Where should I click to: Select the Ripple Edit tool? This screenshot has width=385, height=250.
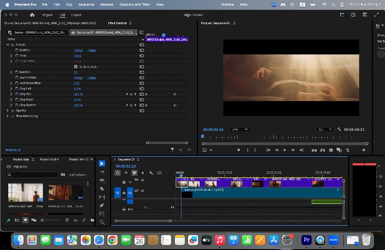click(102, 180)
